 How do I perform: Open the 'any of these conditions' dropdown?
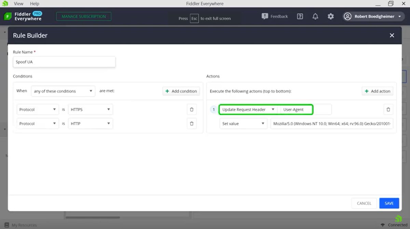click(x=63, y=91)
